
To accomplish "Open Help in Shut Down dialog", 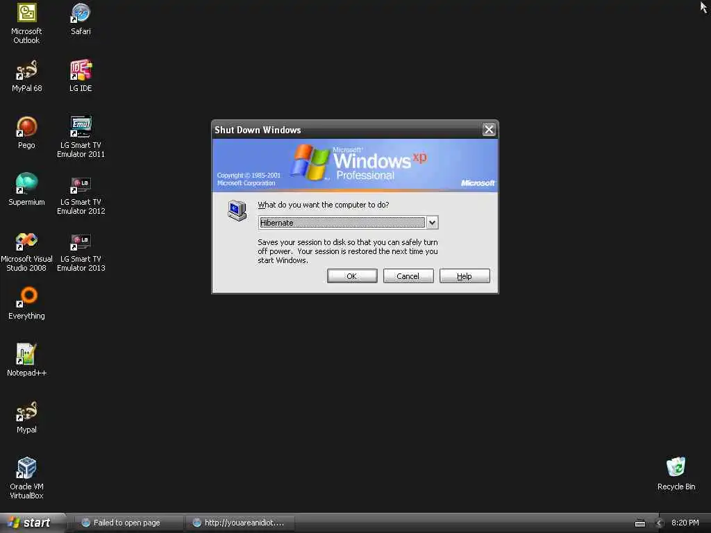I will 465,276.
